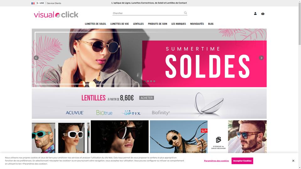Viewport: 301px width, 169px height.
Task: Open the $ - USD currency selector
Action: click(40, 3)
